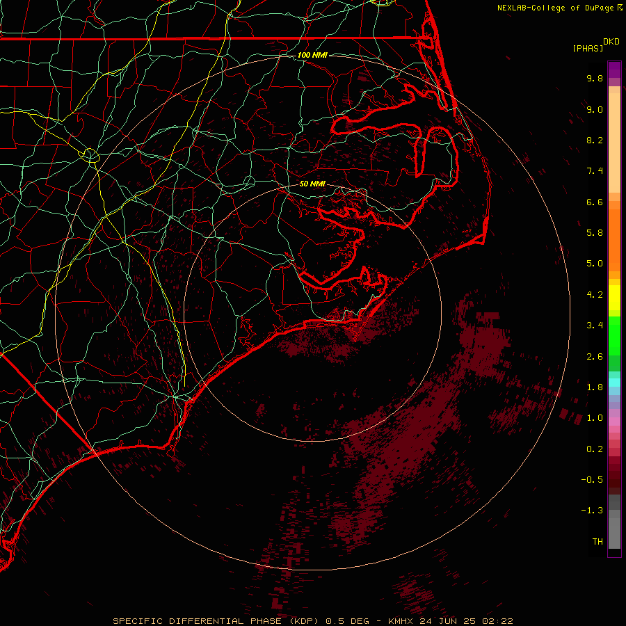Click the 5.8 legend value
626x626 pixels.
coord(595,233)
